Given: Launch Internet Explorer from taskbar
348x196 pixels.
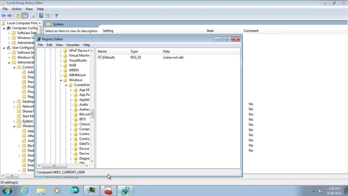Looking at the screenshot, I should 24,191.
